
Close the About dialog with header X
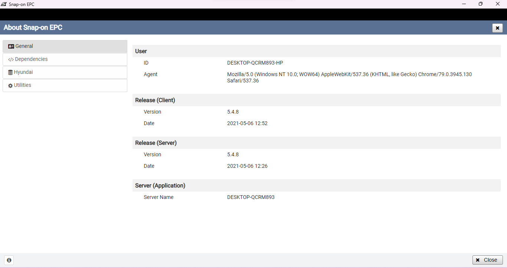(x=497, y=28)
